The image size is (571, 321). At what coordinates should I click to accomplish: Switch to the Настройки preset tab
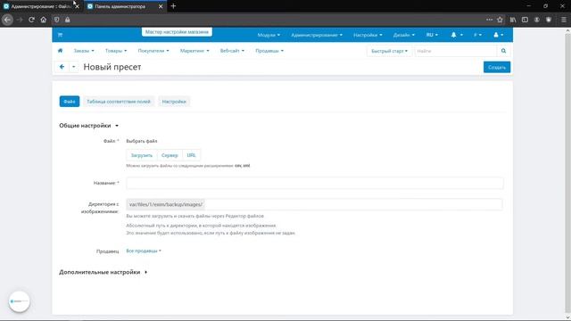pyautogui.click(x=174, y=102)
